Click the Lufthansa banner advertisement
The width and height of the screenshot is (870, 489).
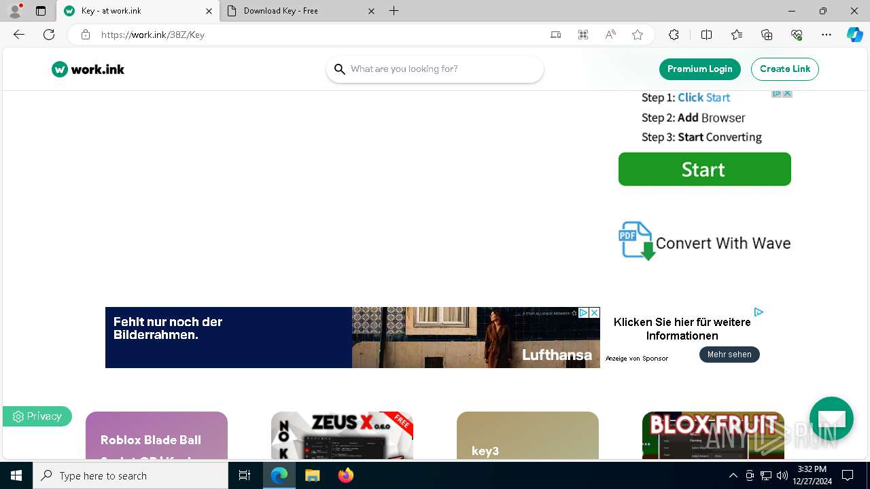pos(353,338)
